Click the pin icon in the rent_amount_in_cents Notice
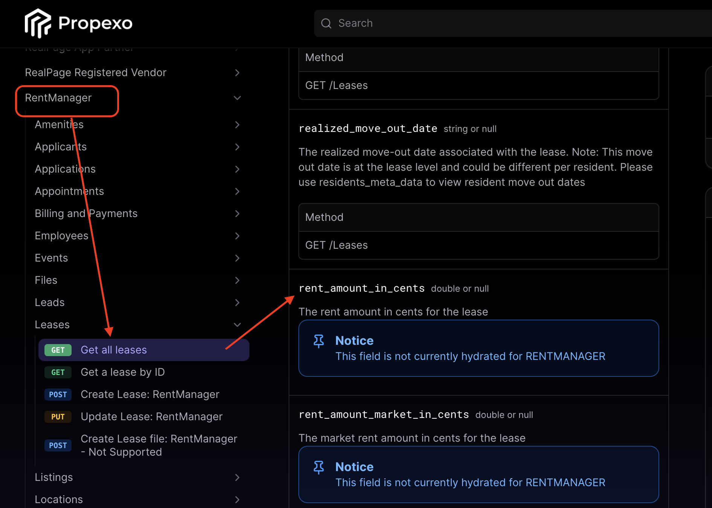Screen dimensions: 712x508 click(x=319, y=341)
